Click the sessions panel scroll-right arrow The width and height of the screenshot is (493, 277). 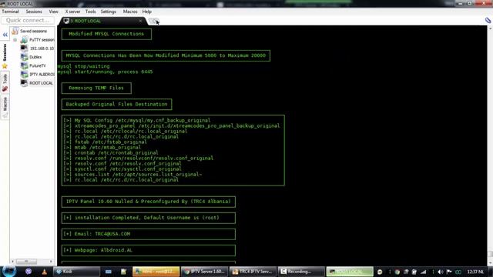[x=51, y=262]
